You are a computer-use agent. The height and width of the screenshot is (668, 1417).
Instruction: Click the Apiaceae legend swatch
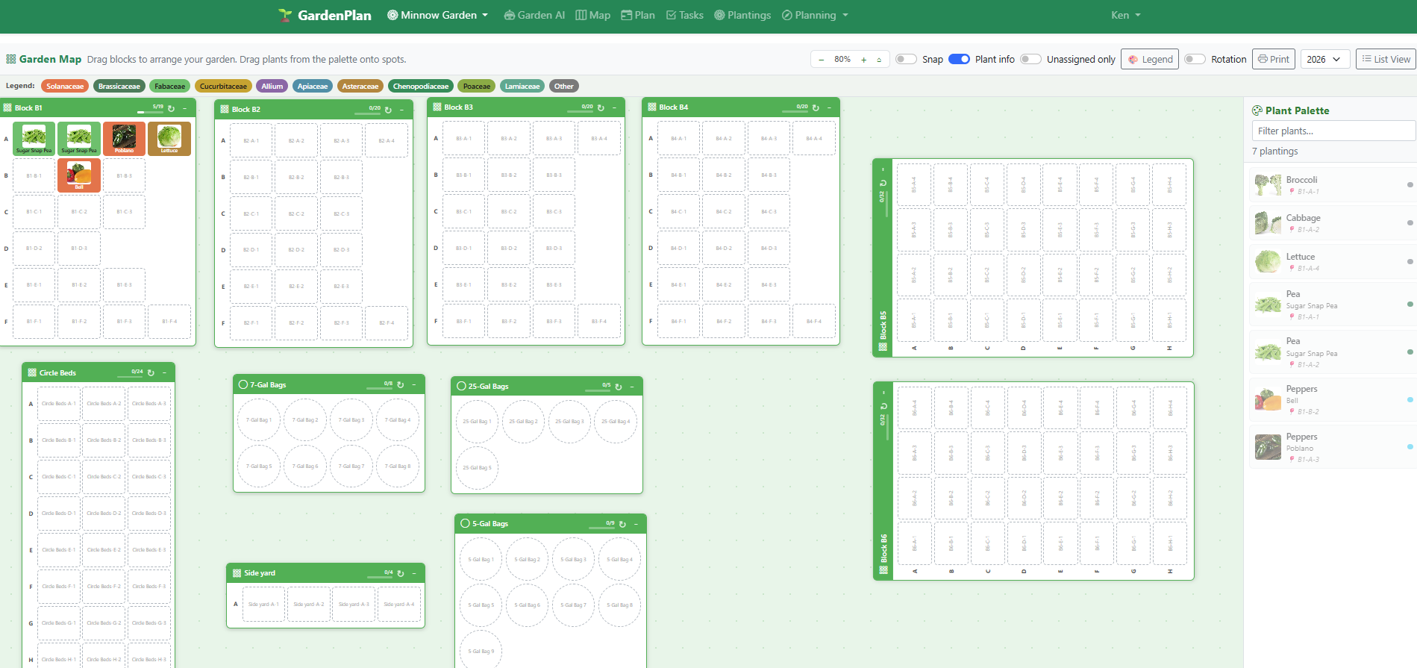313,86
